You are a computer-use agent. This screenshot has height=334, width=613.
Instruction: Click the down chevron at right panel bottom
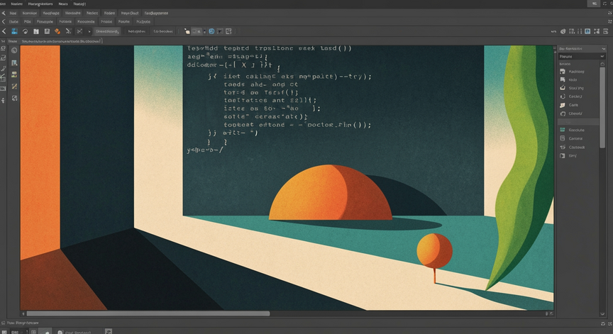pos(602,313)
